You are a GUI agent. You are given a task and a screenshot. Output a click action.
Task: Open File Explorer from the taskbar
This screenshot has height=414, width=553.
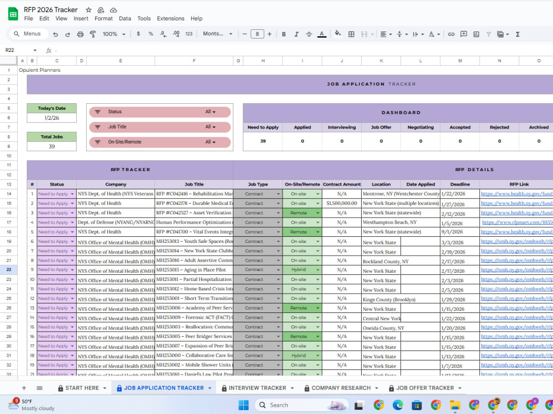coord(455,405)
